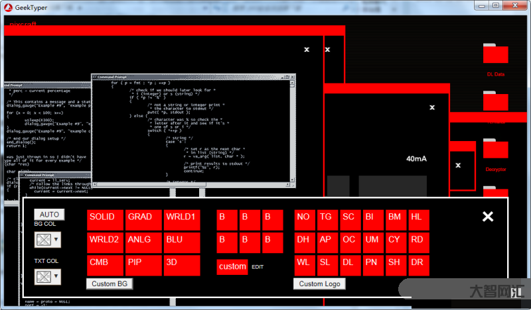Screen dimensions: 531x310
Task: Open the DL Data folder icon
Action: point(496,56)
